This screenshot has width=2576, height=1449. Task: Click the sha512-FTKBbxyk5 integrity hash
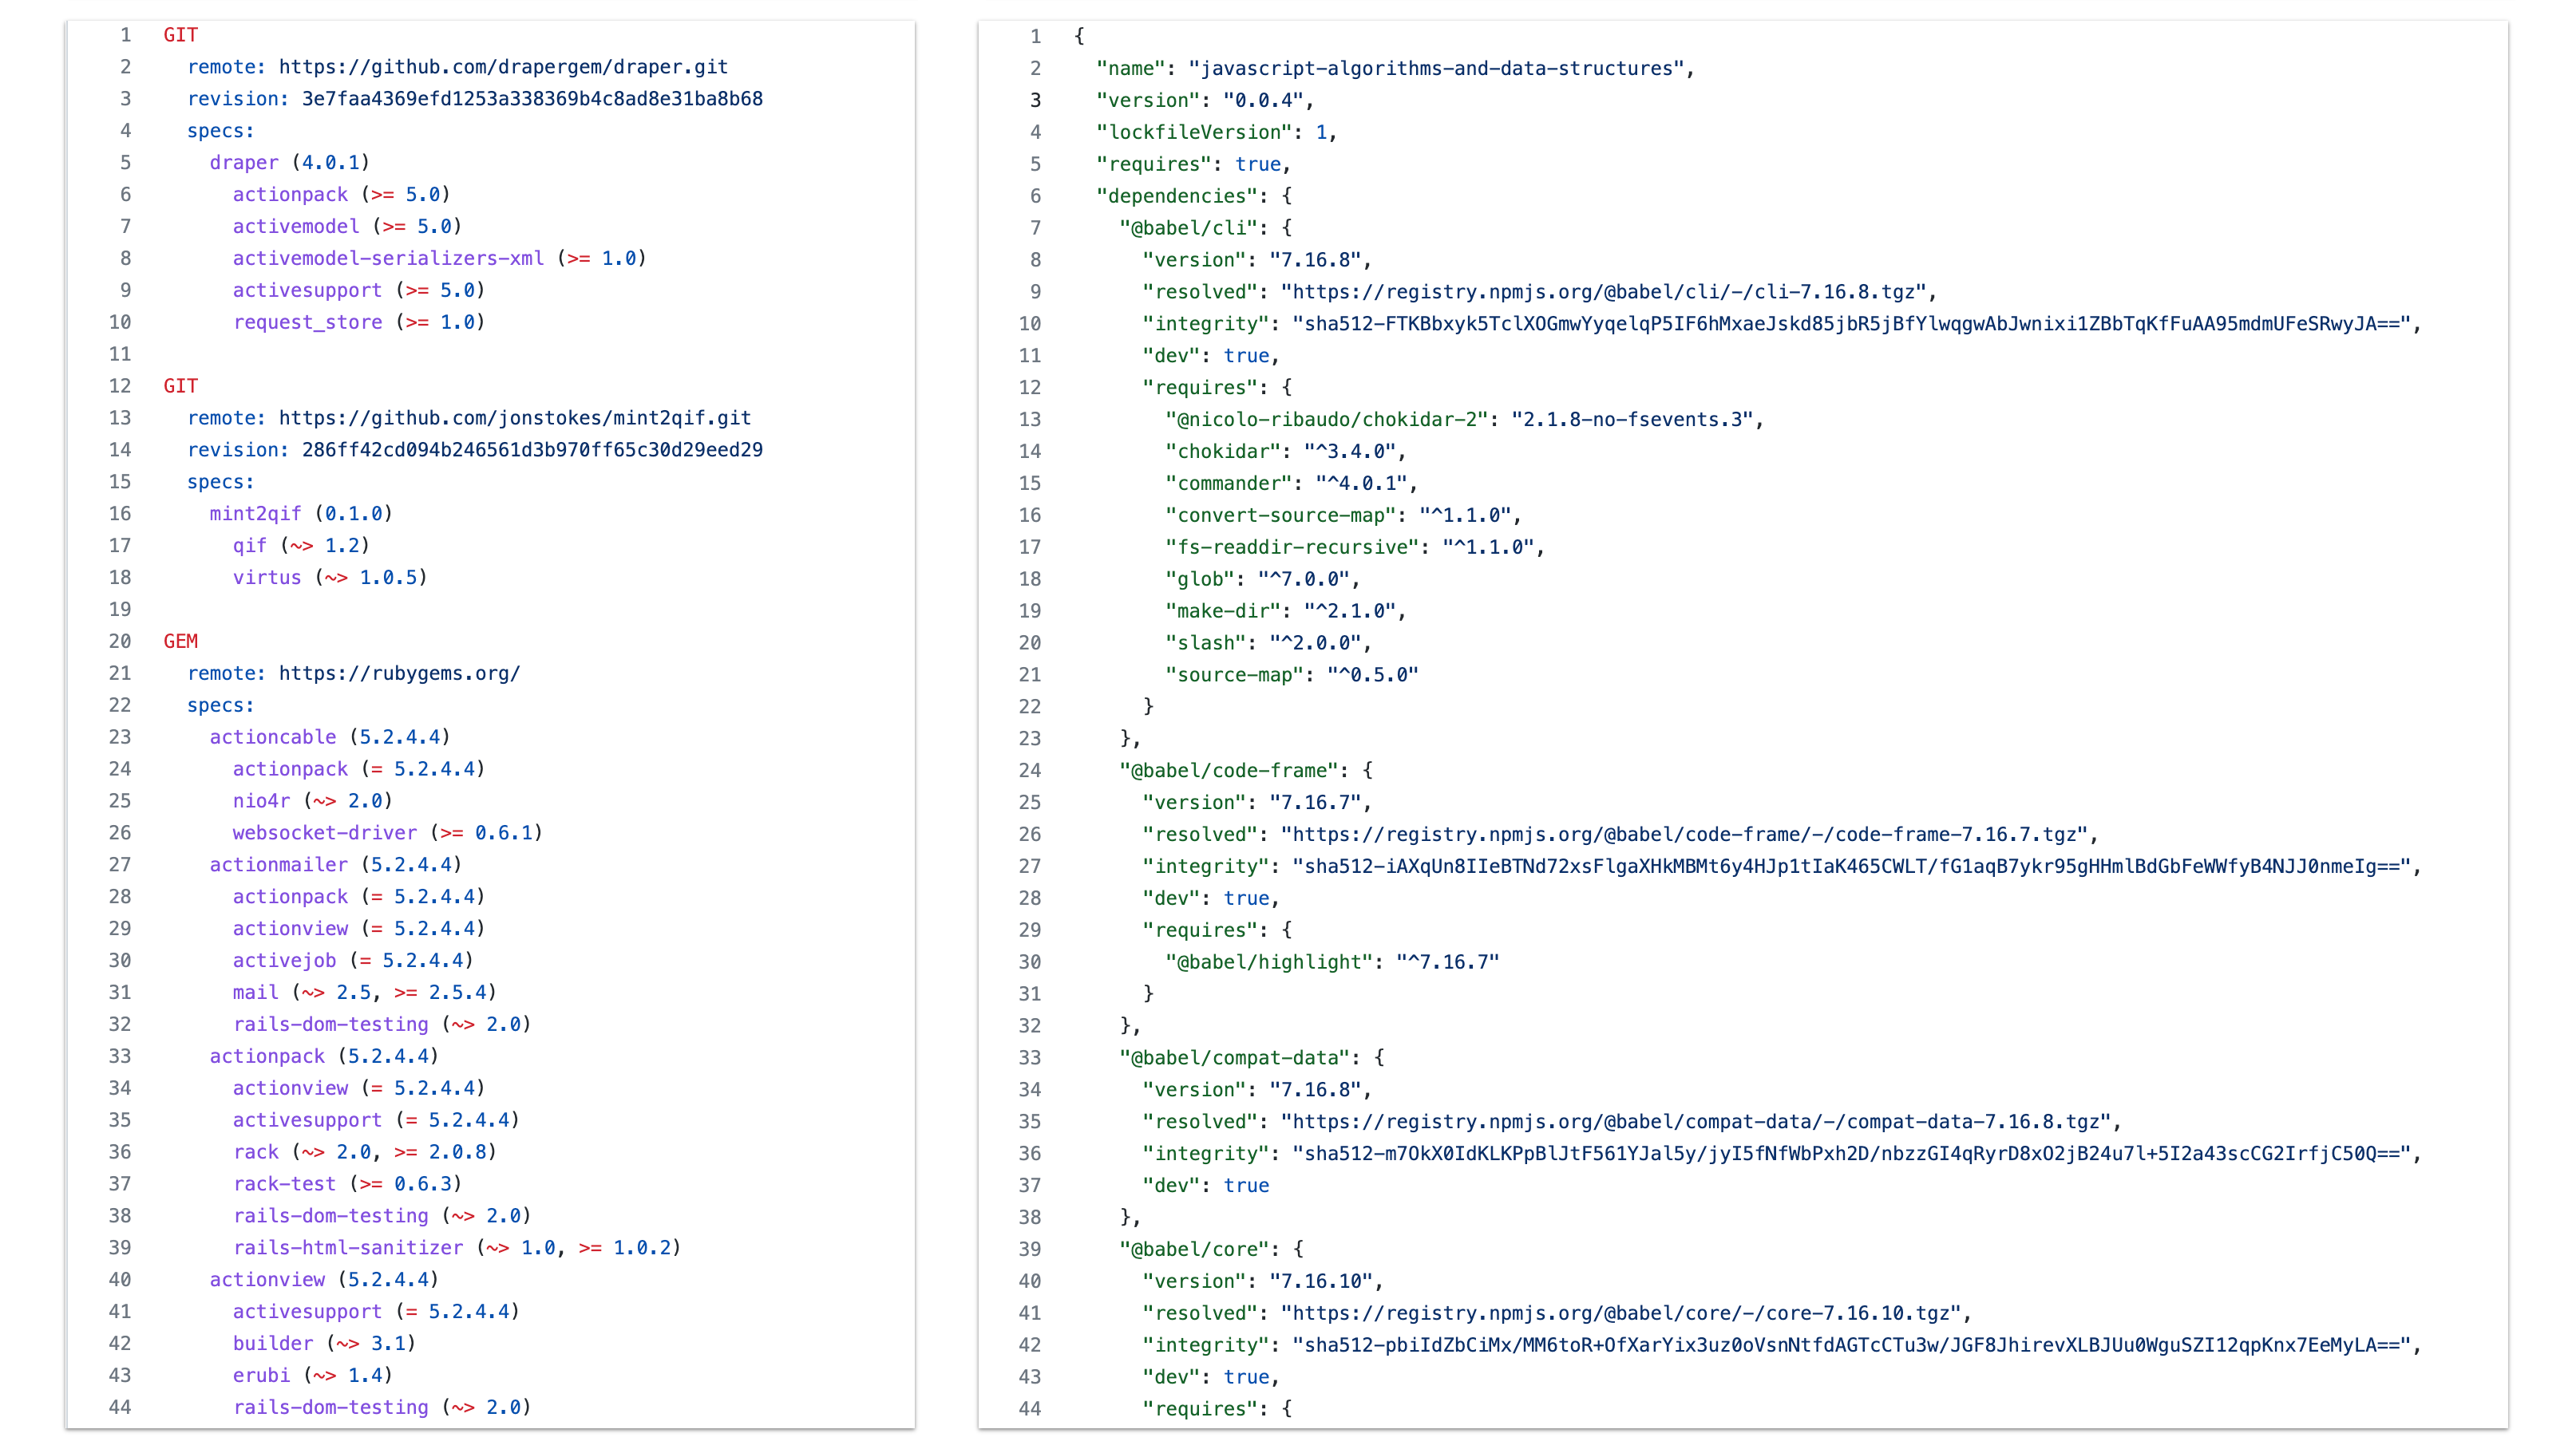coord(1851,324)
